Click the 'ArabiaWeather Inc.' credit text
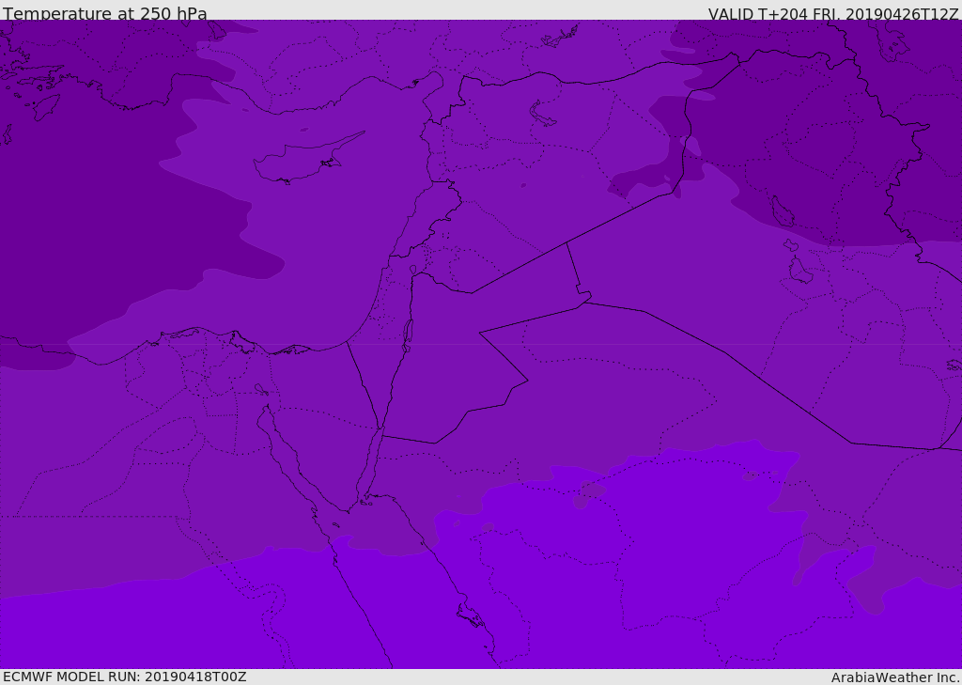Viewport: 962px width, 685px height. click(896, 677)
